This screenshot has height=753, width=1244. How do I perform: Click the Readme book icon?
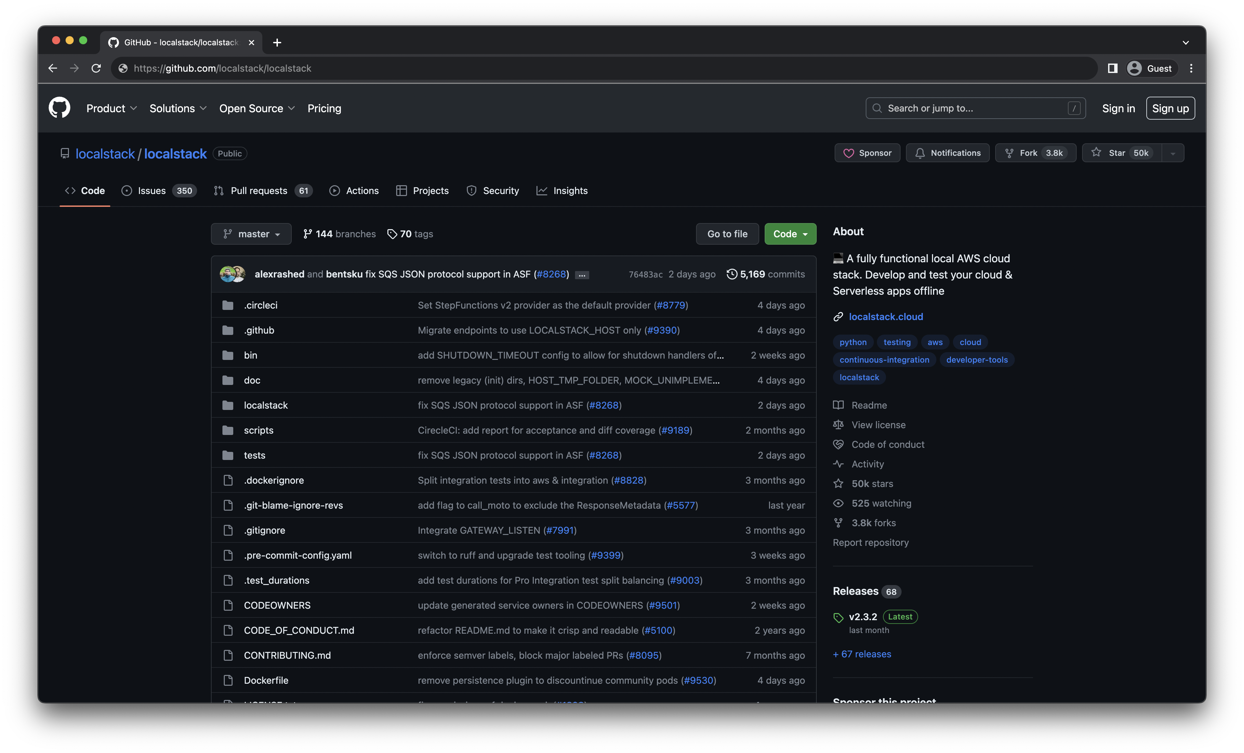(x=838, y=405)
